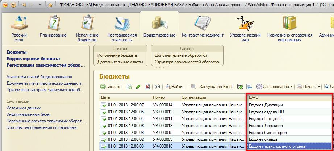Click the red X delete mark icon
The width and height of the screenshot is (334, 151).
147,87
